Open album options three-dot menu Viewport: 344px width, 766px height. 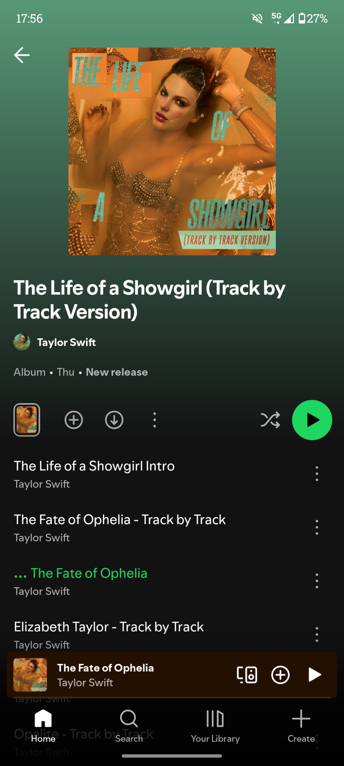click(x=154, y=420)
